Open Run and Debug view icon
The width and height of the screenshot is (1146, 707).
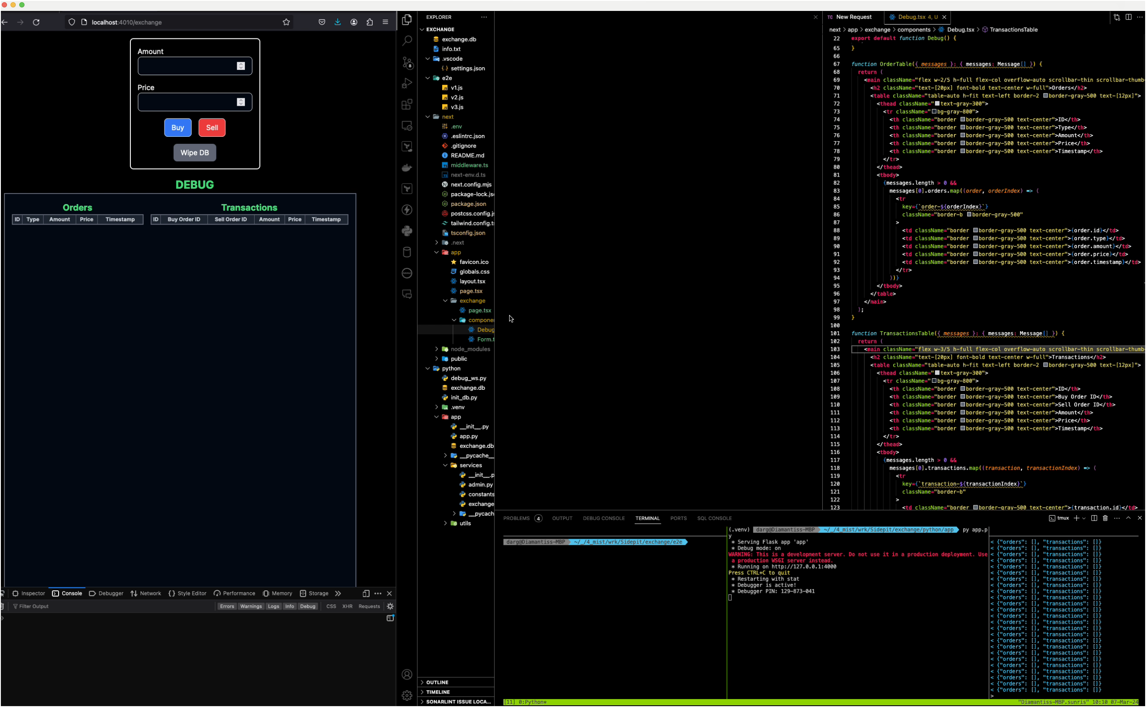coord(407,83)
